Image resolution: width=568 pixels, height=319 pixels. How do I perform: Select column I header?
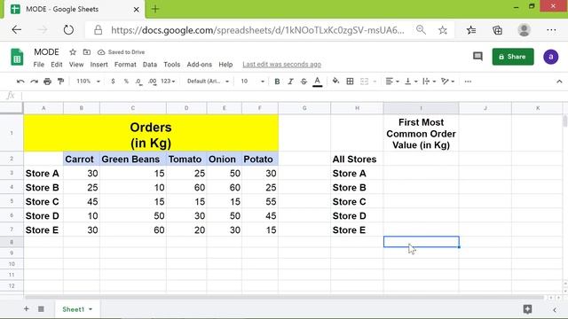click(421, 108)
